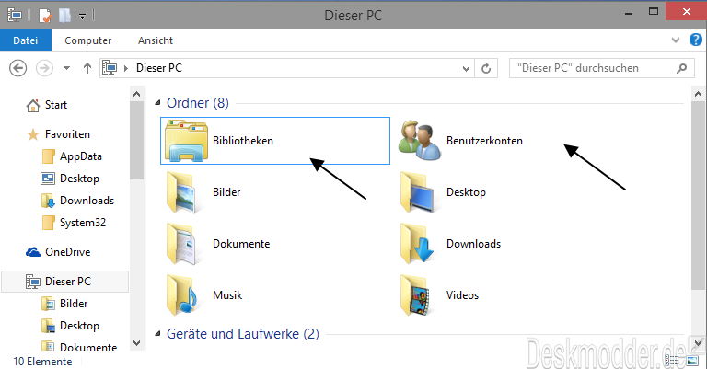
Task: Click the main pane scroll up arrow
Action: click(698, 95)
